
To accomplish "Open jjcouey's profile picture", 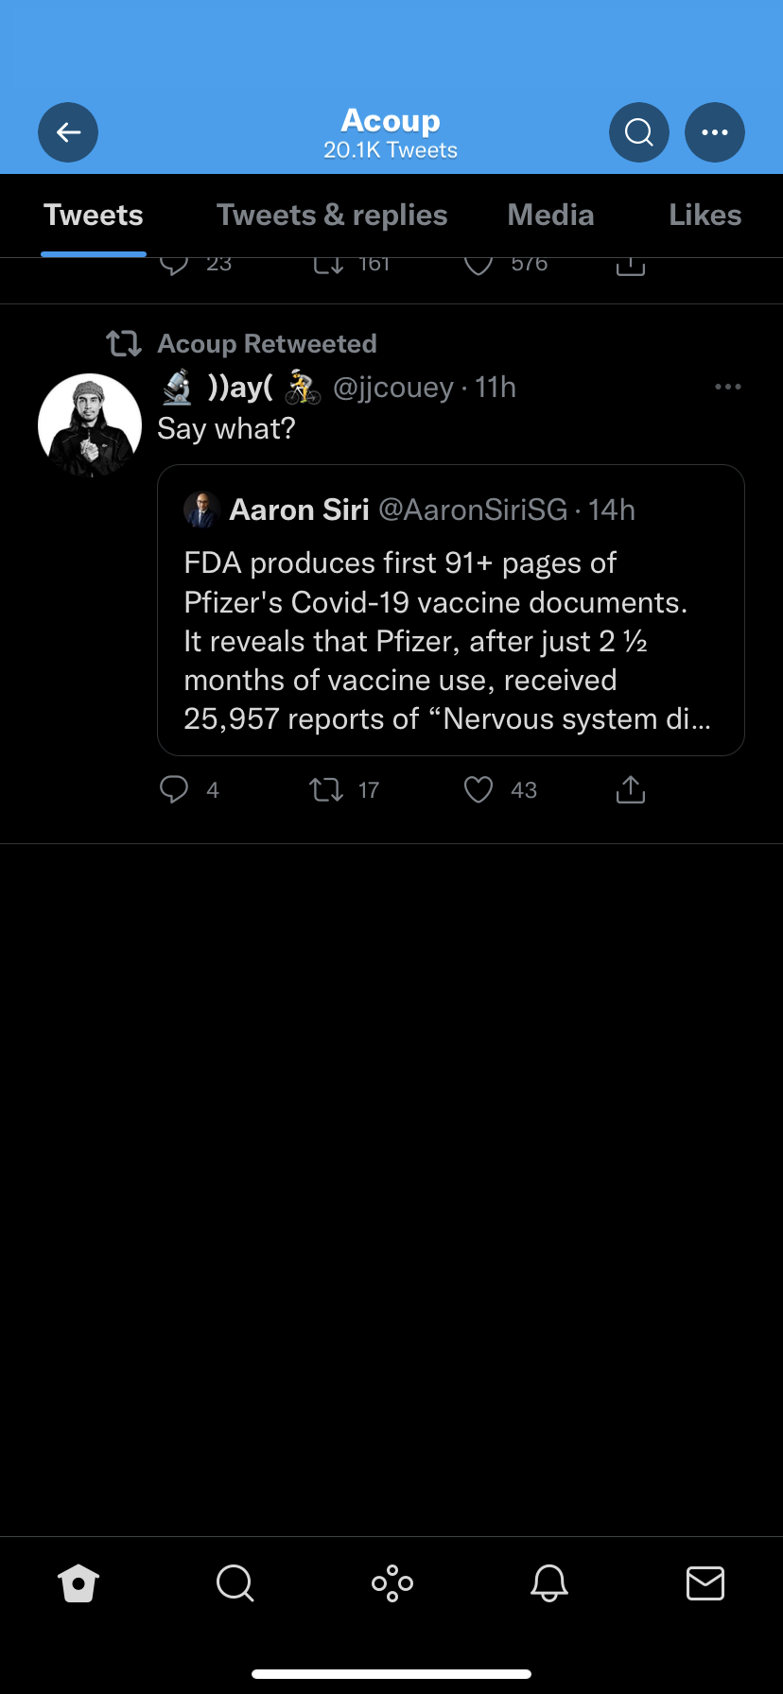I will pyautogui.click(x=90, y=425).
